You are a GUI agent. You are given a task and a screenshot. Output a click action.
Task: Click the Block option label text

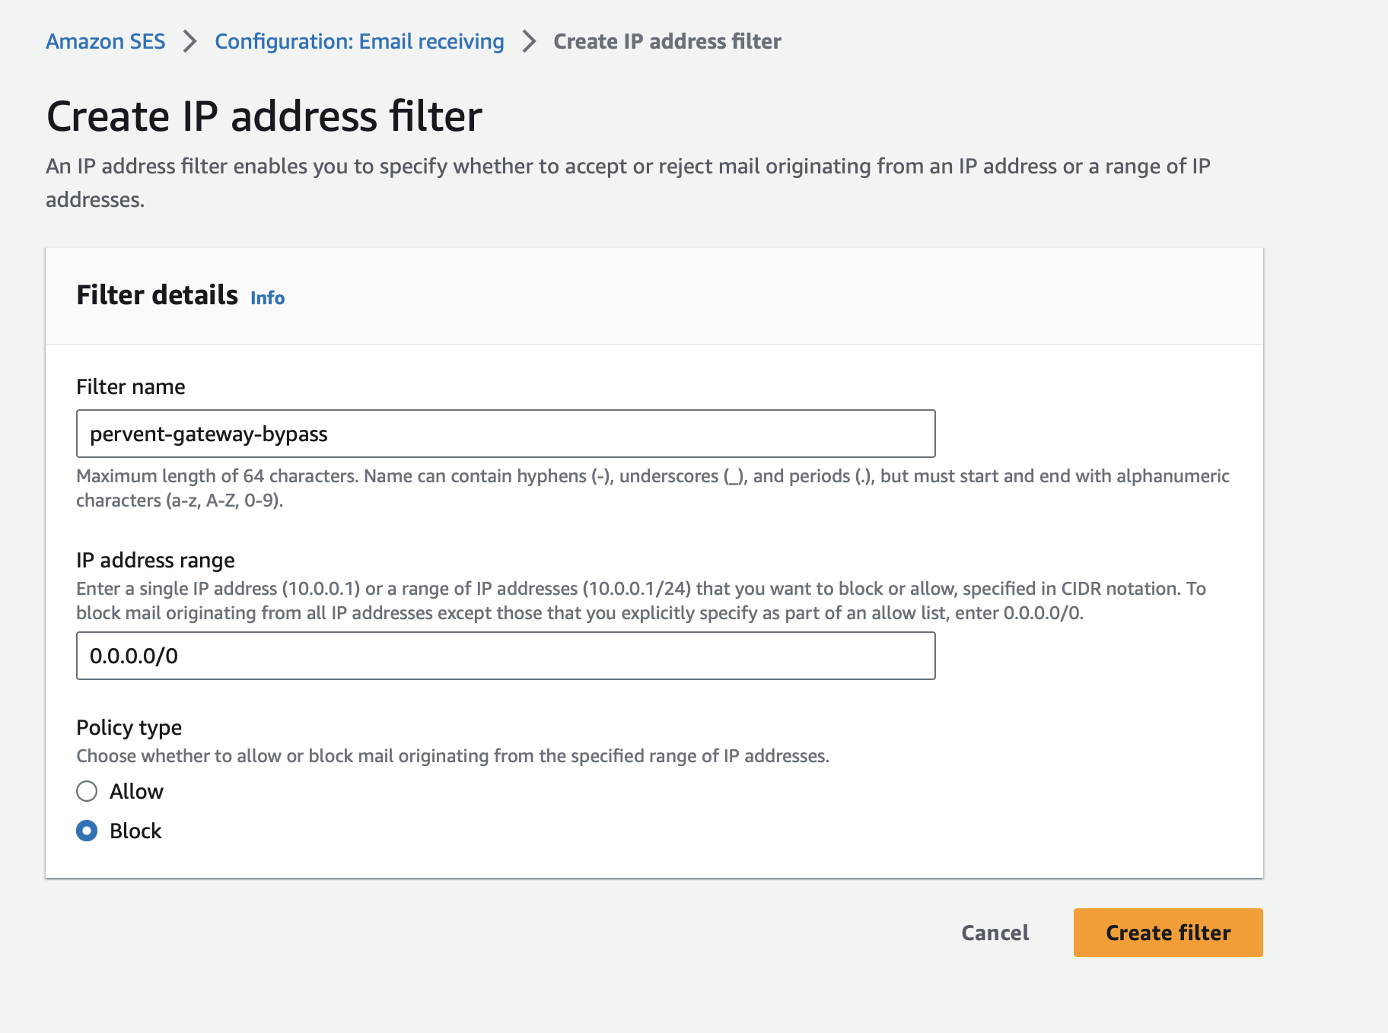click(x=135, y=831)
